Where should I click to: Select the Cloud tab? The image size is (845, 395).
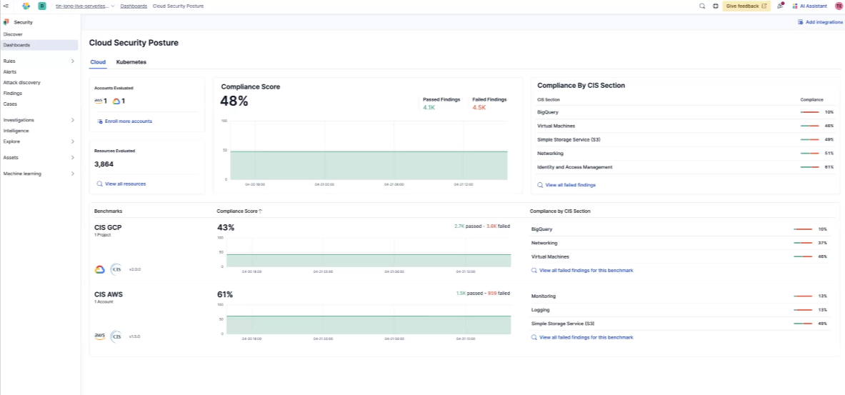98,62
